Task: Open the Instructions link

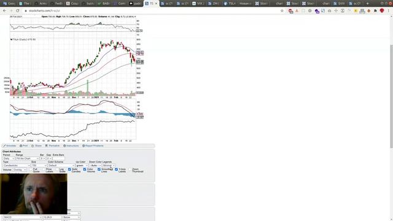Action: (71, 146)
